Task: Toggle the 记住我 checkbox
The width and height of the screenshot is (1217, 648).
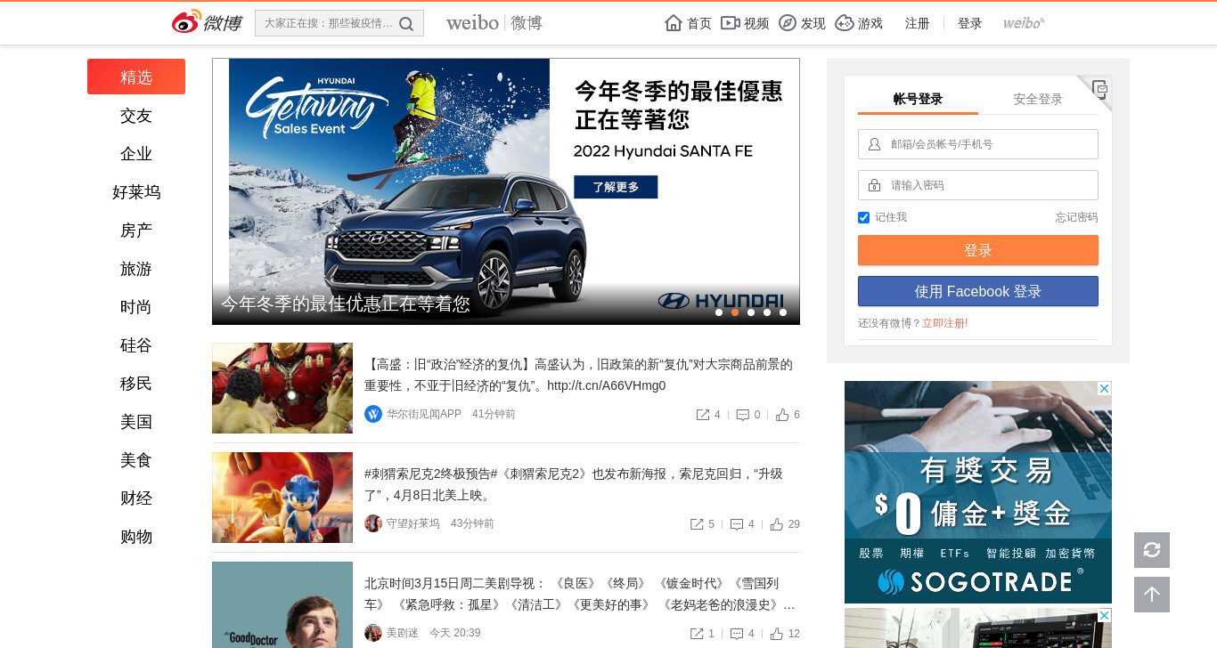Action: (863, 217)
